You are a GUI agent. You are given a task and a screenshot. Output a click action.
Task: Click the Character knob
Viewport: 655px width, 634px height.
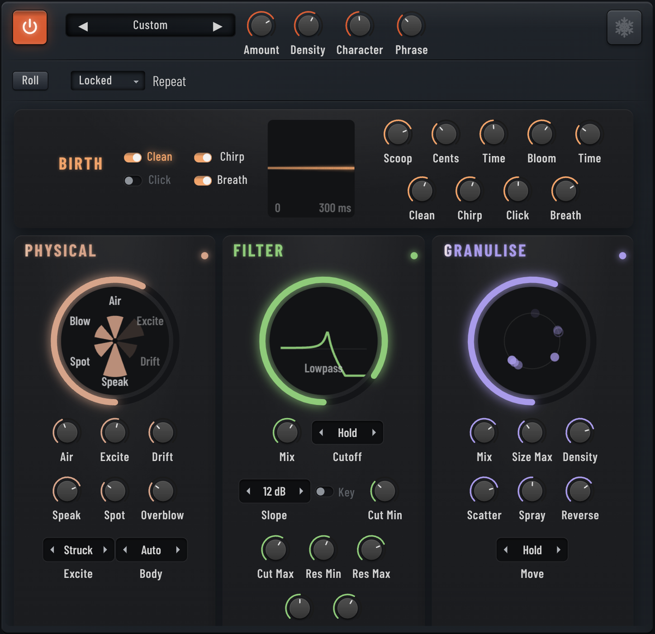click(x=359, y=25)
